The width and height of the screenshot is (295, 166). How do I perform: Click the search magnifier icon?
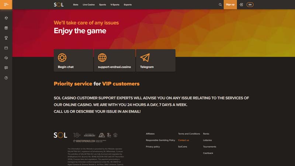[x=220, y=4]
